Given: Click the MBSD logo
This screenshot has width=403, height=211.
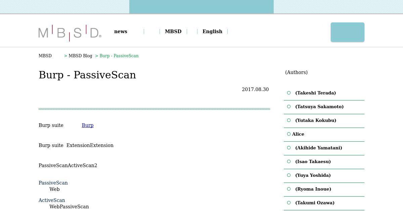Looking at the screenshot, I should tap(70, 33).
